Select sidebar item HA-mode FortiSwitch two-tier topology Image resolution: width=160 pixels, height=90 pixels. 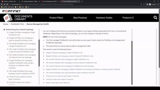tap(22, 56)
